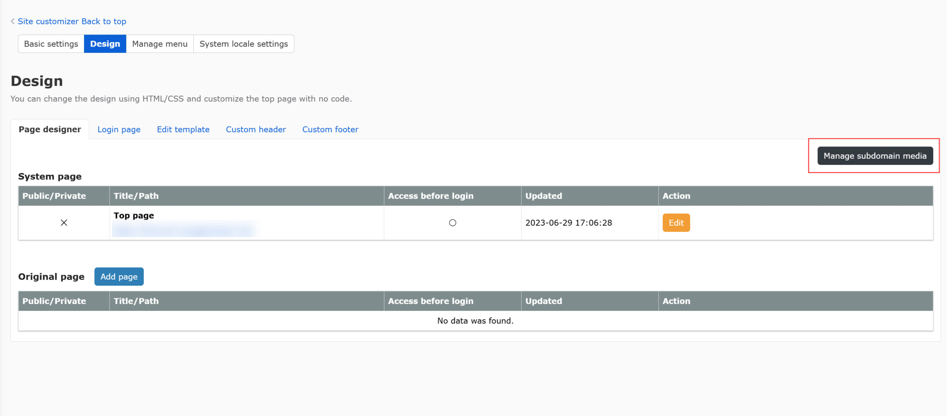The height and width of the screenshot is (416, 947).
Task: Click the circle mark in Access before login
Action: [x=452, y=223]
